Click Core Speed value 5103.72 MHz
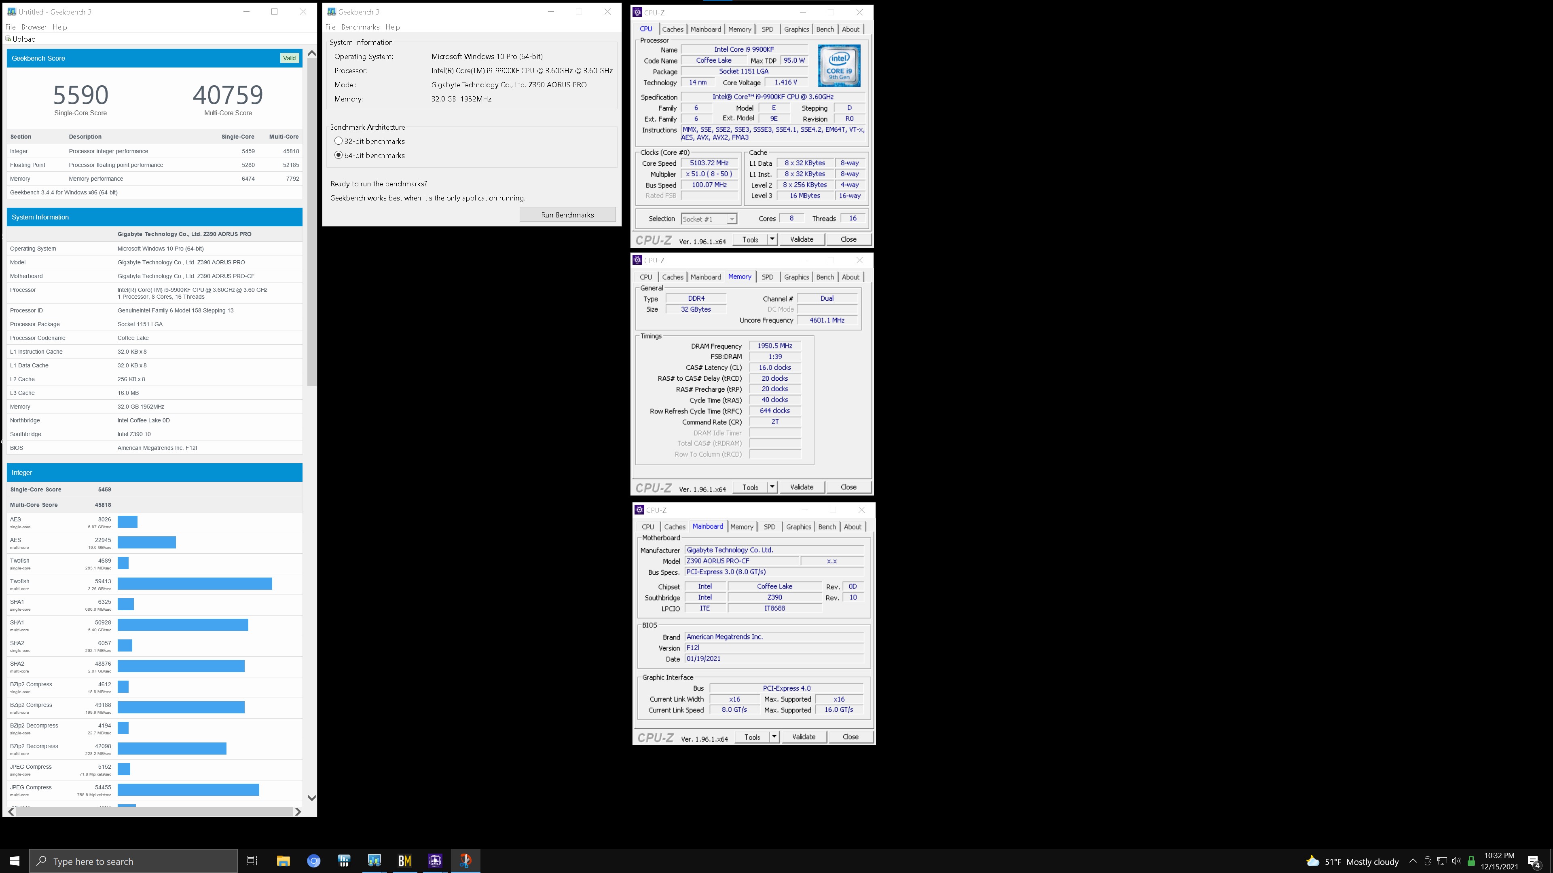 pos(709,163)
